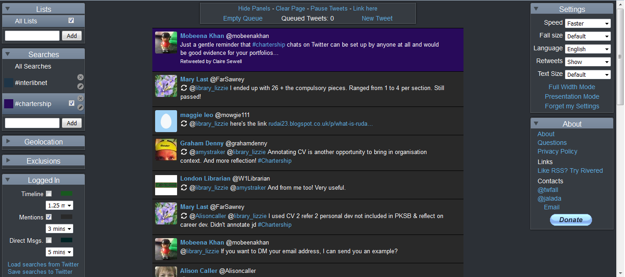This screenshot has width=625, height=277.
Task: Open the Fall size dropdown
Action: [x=588, y=36]
